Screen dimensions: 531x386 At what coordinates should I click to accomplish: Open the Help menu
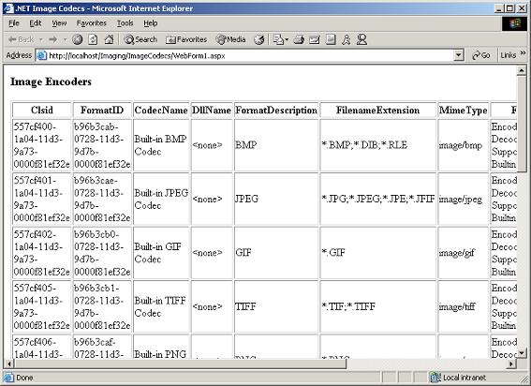tap(151, 23)
